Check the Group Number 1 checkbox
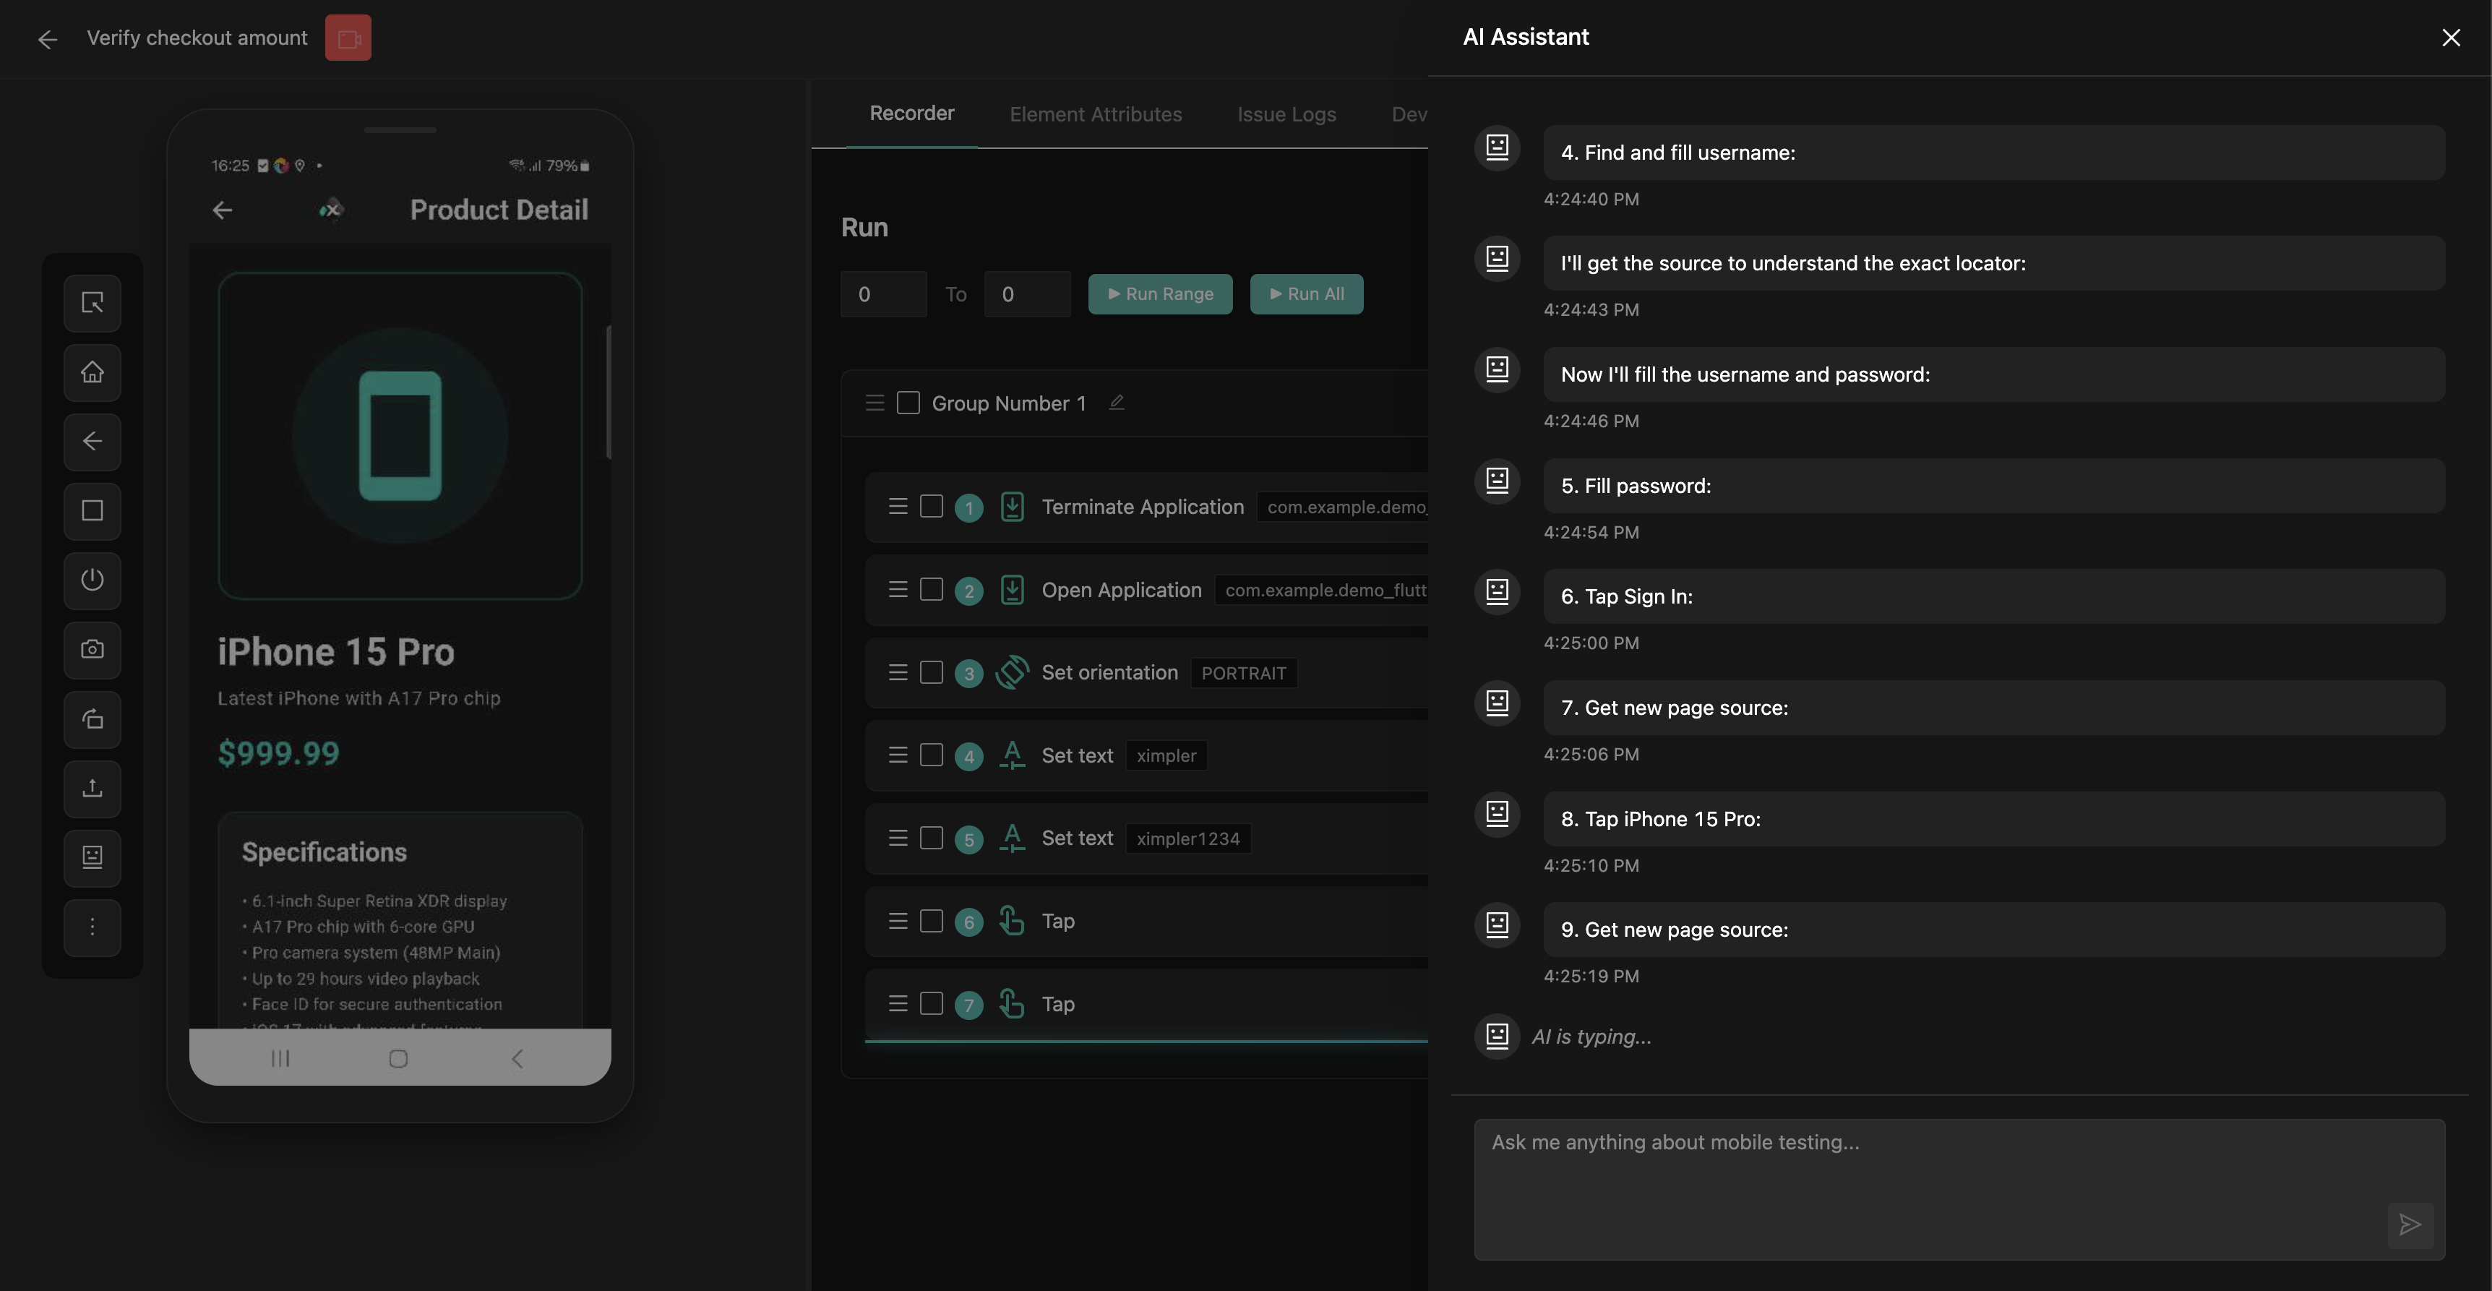 point(908,403)
